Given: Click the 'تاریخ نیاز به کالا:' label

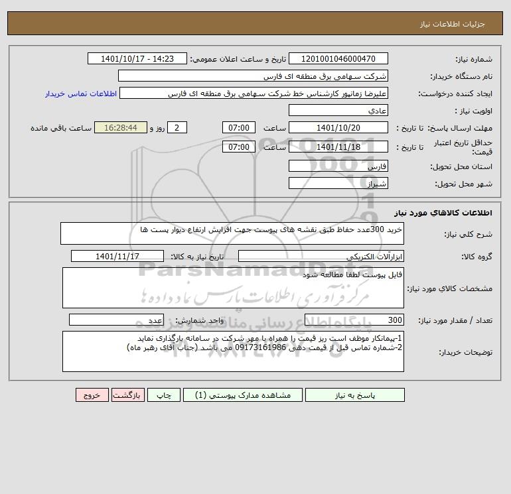Looking at the screenshot, I should (198, 257).
